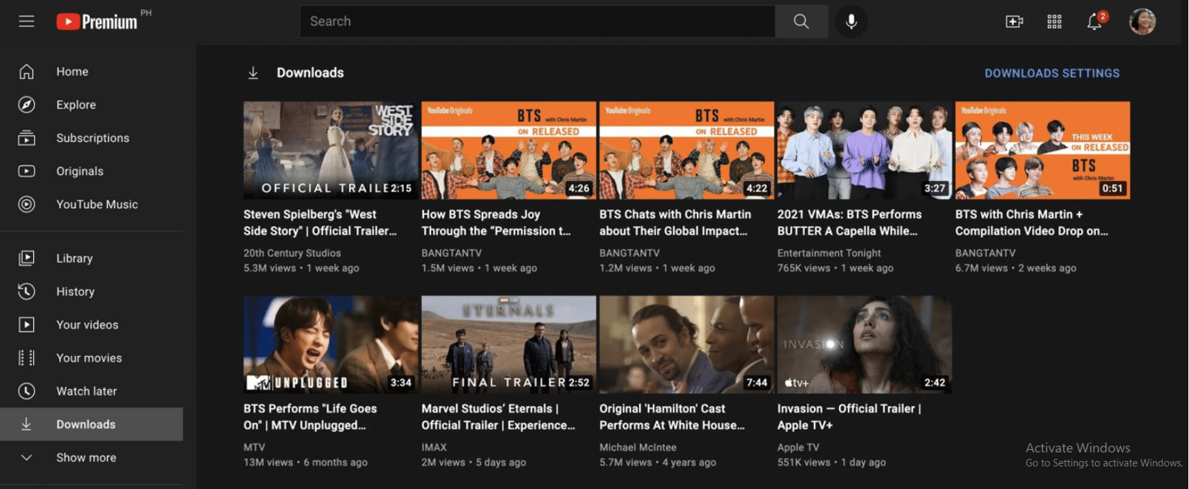
Task: Open the title "BTS with Chris Martin + Compilation"
Action: [x=1032, y=223]
